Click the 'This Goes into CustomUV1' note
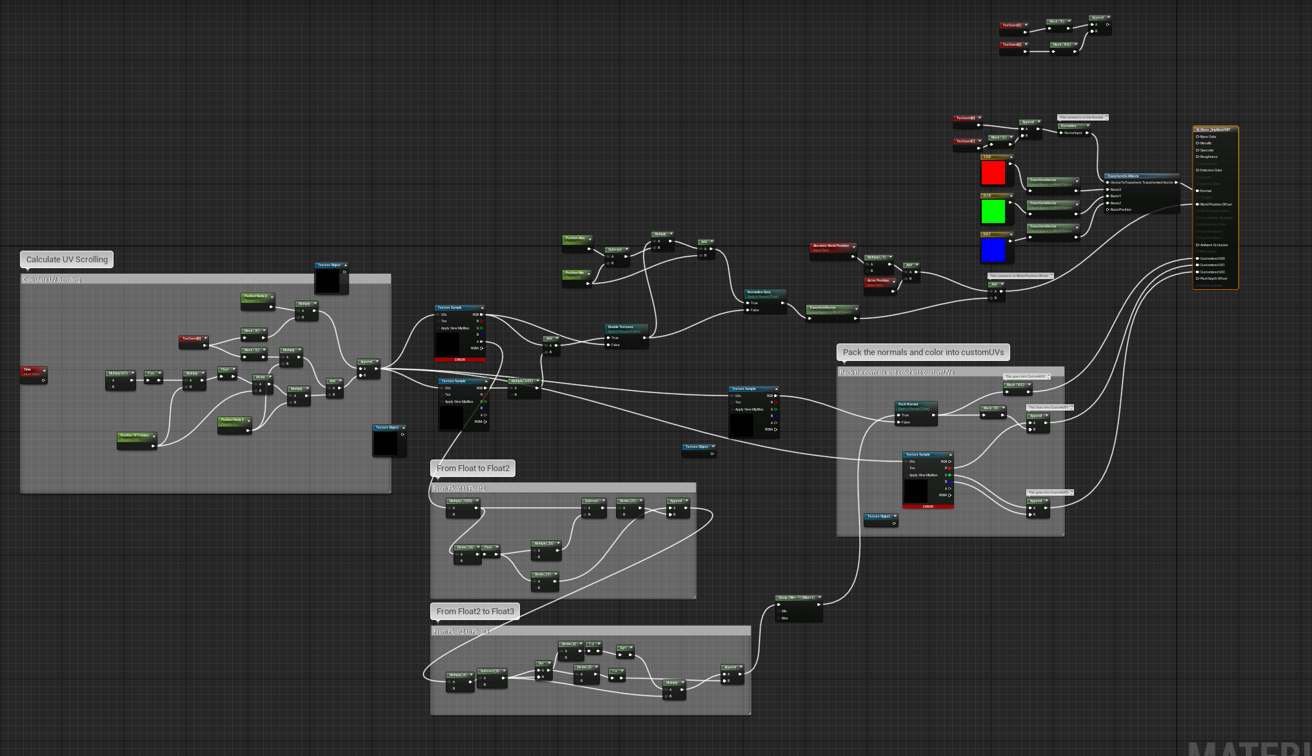1312x756 pixels. pos(1049,407)
